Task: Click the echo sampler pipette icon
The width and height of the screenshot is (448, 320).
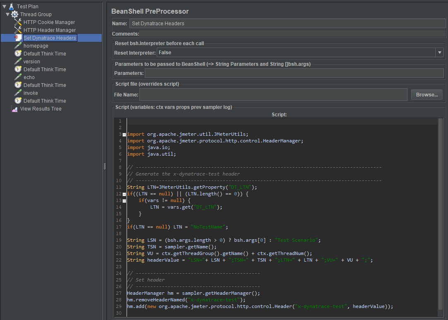Action: [18, 77]
